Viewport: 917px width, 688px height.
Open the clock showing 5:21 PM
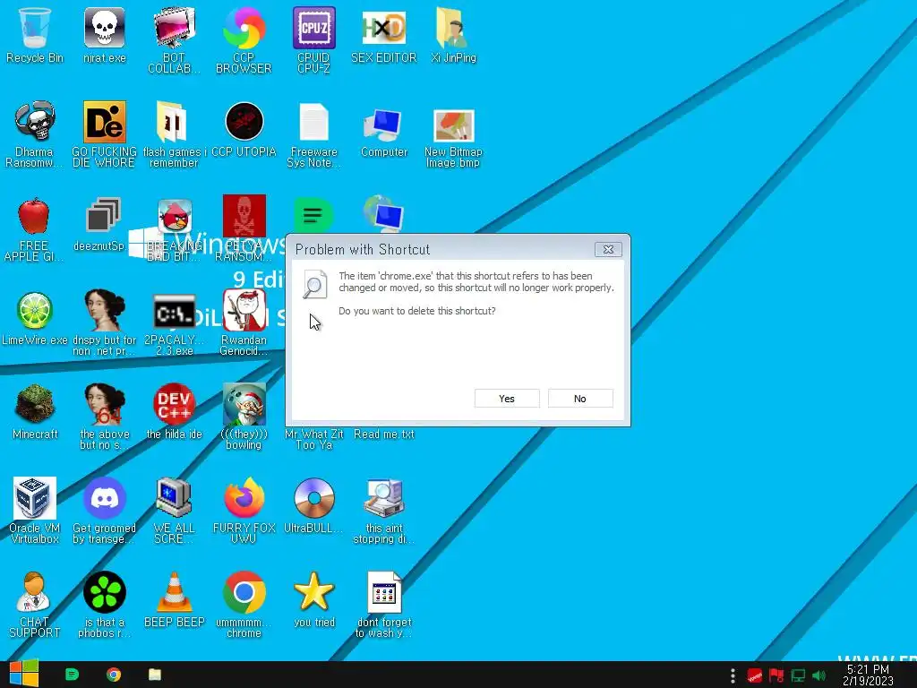(x=868, y=675)
